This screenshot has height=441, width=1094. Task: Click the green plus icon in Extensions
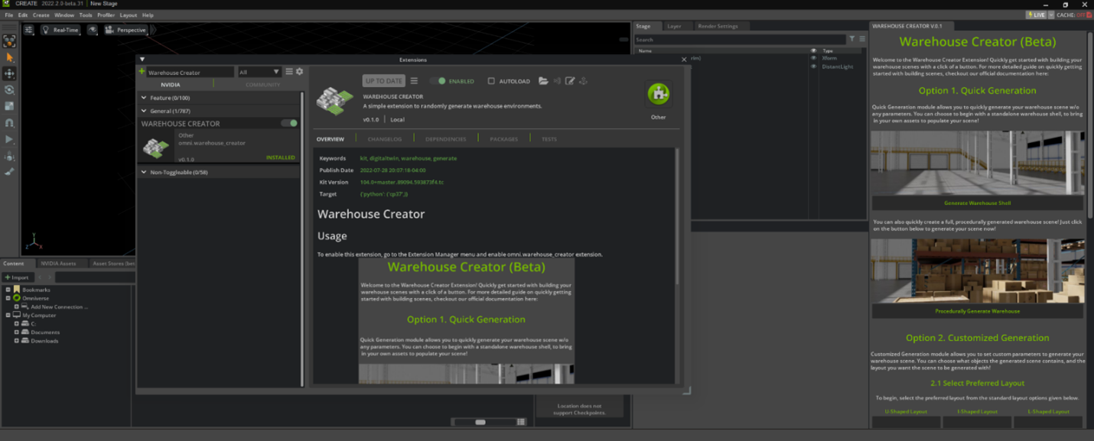(142, 72)
